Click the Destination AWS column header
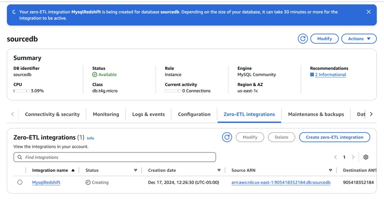This screenshot has height=202, width=384. point(360,170)
